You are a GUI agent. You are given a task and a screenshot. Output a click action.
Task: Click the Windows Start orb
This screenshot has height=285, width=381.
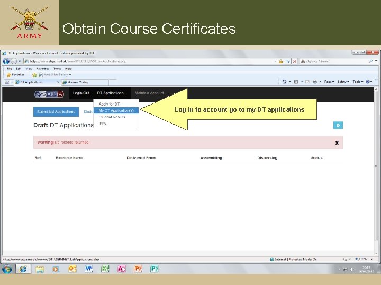coord(6,269)
